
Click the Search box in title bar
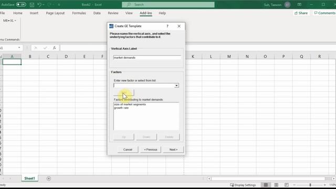click(x=168, y=5)
